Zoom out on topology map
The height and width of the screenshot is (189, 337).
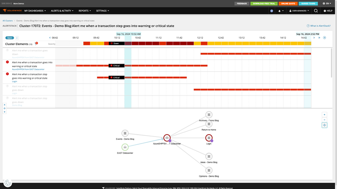324,120
